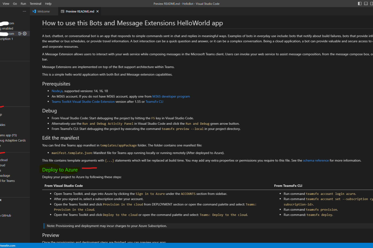373x248 pixels.
Task: Click 'templates/appPackage' code text
Action: [118, 145]
